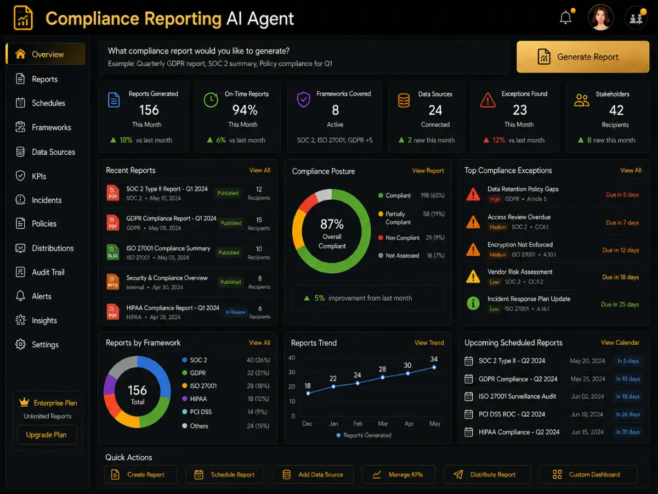Click the SOC 2 blue legend swatch
The height and width of the screenshot is (494, 658).
(184, 360)
